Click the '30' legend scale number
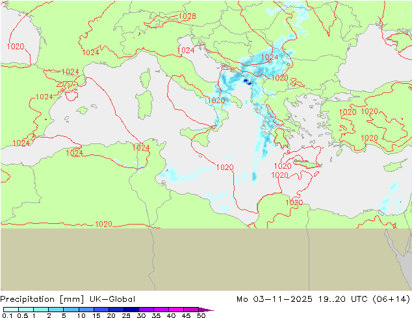Screen dimensions: 412x318 click(x=141, y=315)
